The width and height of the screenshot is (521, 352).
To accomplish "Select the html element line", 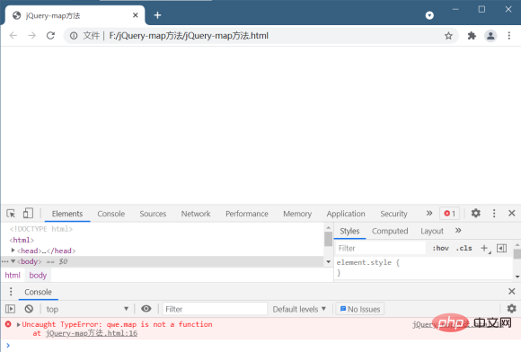I will point(22,240).
